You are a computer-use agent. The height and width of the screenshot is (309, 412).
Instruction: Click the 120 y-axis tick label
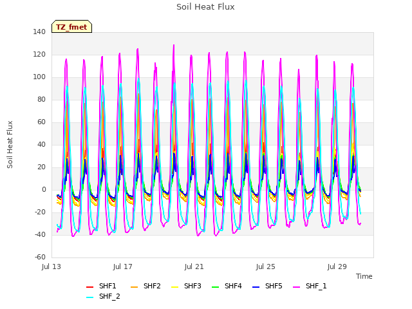(39, 54)
